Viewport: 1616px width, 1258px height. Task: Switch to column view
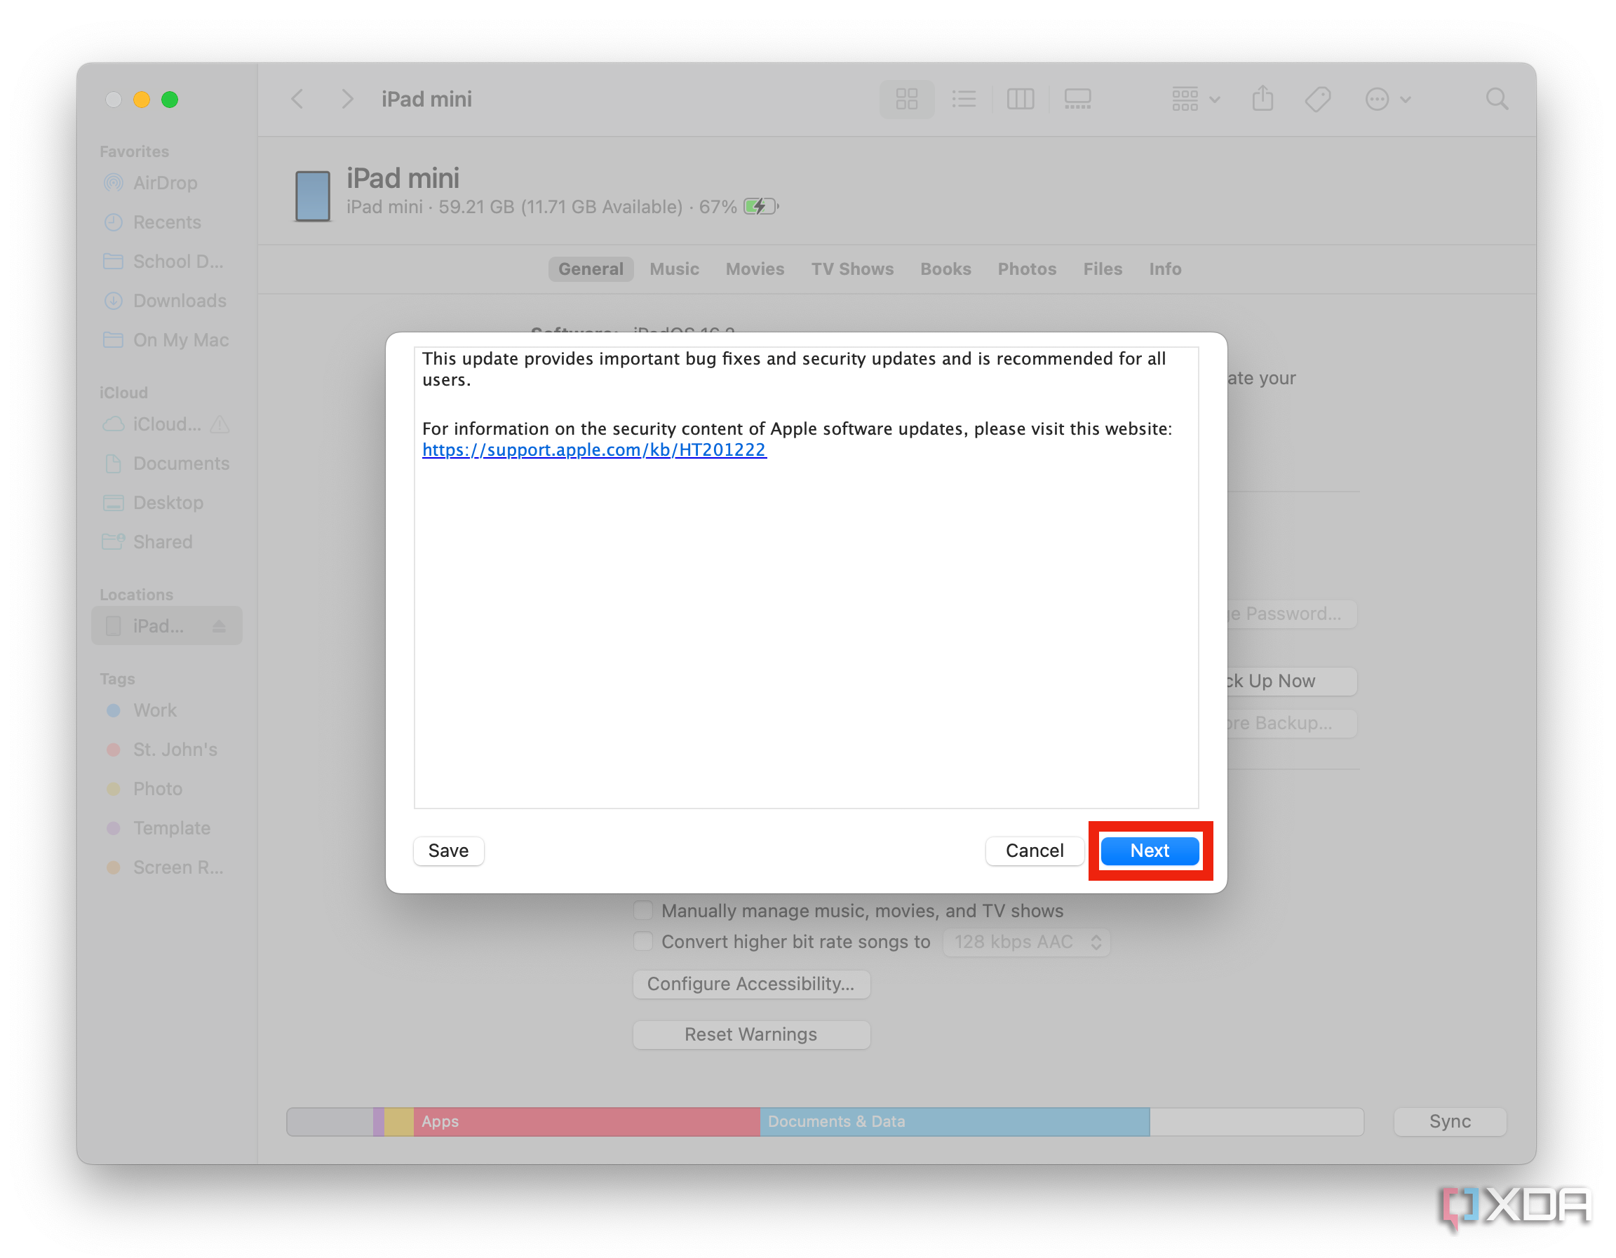[x=1021, y=98]
